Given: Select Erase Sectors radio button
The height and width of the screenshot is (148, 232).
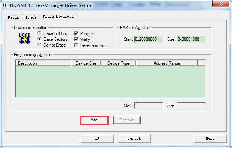Looking at the screenshot, I should pyautogui.click(x=39, y=39).
